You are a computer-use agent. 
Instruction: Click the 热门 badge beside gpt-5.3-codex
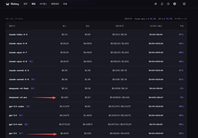coord(28,107)
